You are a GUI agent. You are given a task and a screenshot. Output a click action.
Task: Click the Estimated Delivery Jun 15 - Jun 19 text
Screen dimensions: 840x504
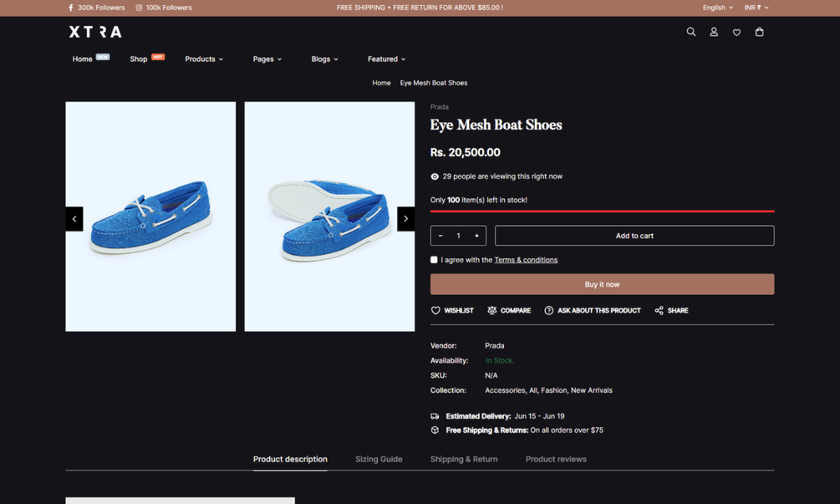505,416
